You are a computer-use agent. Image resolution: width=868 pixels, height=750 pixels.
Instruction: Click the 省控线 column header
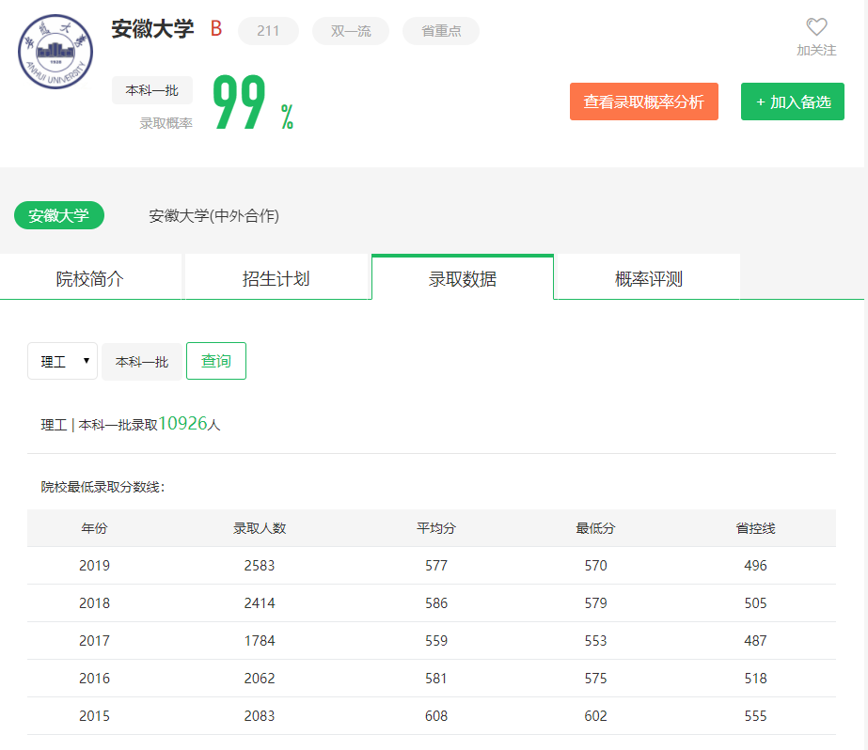click(756, 528)
